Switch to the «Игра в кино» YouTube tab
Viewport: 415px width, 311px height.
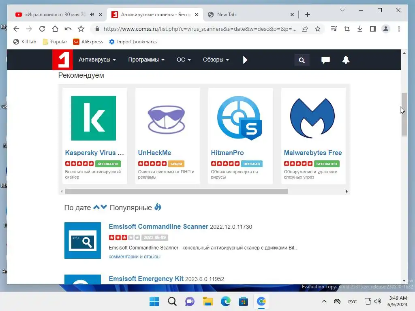click(55, 15)
